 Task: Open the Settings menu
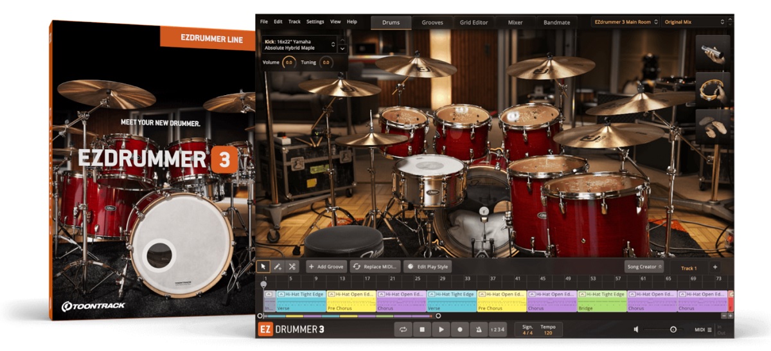coord(315,22)
